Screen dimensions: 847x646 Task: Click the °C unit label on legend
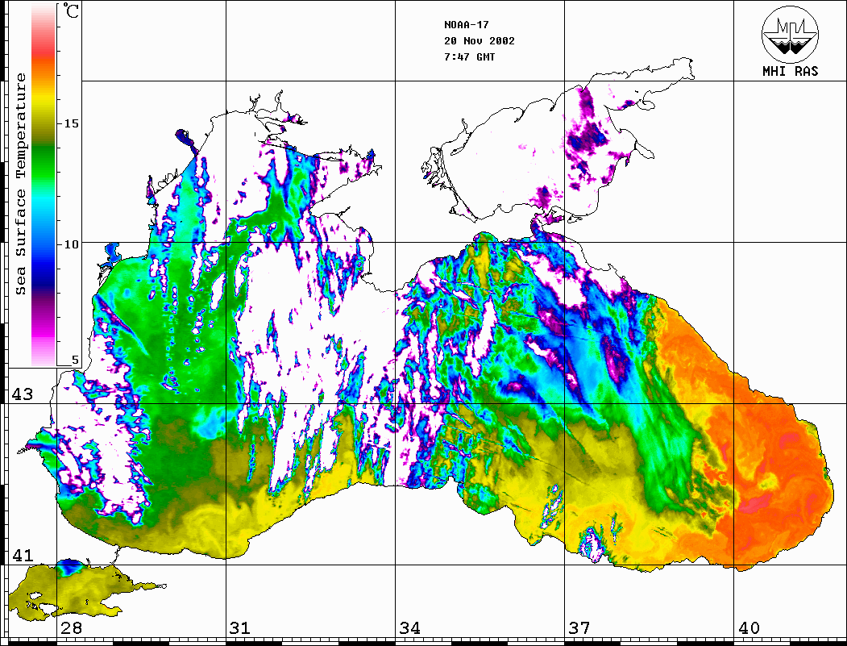pos(71,10)
